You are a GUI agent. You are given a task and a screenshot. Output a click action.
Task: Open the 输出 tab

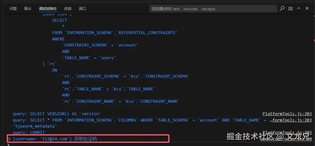click(x=28, y=9)
